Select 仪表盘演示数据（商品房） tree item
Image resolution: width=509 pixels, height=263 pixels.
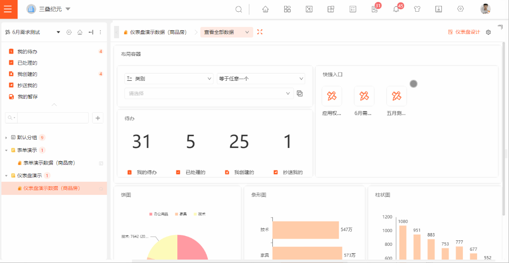pyautogui.click(x=54, y=189)
